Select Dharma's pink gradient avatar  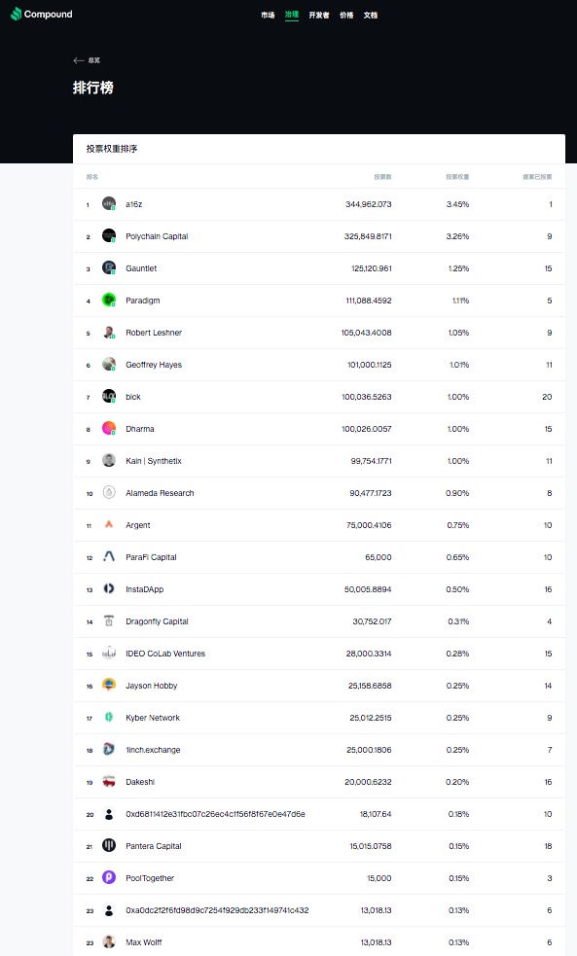109,429
